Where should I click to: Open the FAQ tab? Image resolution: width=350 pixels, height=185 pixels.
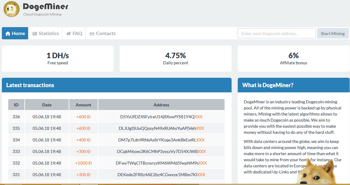[74, 33]
